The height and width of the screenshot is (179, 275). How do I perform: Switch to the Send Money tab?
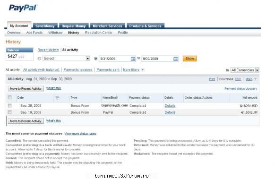coord(45,26)
